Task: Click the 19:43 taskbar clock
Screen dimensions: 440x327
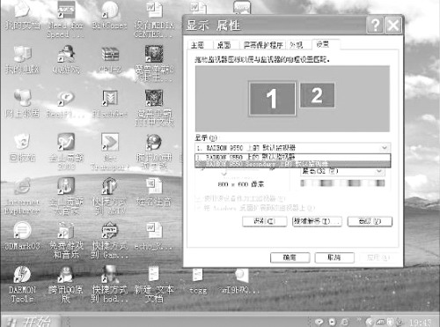Action: [x=421, y=323]
